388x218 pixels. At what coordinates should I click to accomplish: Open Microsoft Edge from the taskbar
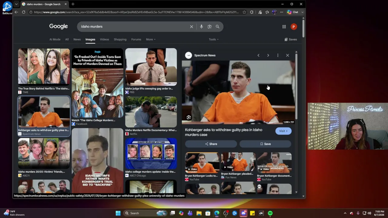217,213
